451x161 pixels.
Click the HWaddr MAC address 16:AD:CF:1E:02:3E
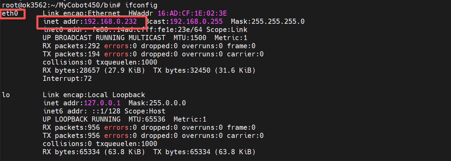[192, 14]
